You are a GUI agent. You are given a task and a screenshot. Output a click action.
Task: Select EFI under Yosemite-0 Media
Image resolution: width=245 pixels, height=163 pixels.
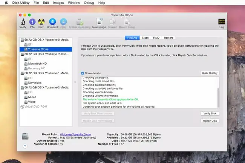(46, 45)
